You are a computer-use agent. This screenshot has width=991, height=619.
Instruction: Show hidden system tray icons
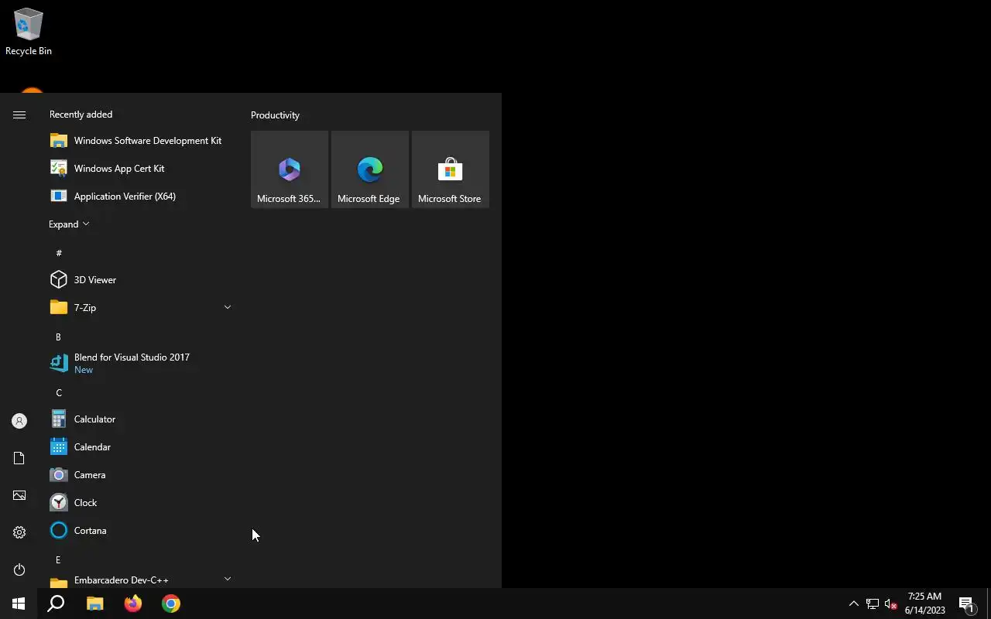click(x=854, y=604)
